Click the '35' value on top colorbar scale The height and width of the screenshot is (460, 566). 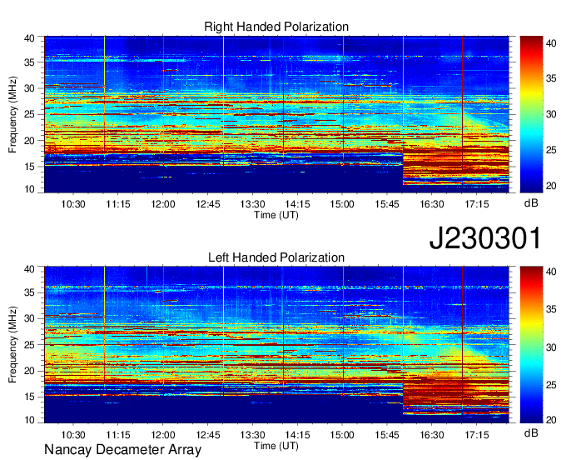coord(551,78)
